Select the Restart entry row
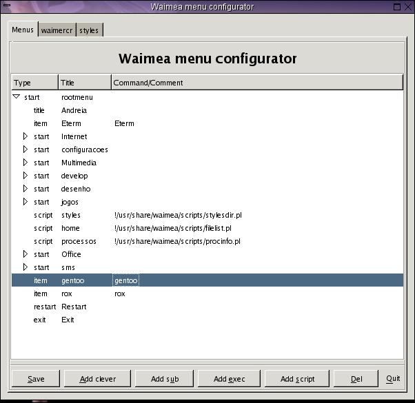This screenshot has width=415, height=403. (74, 307)
